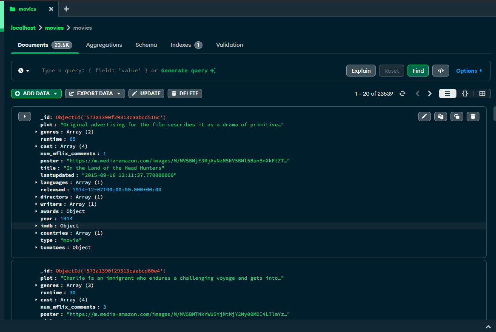Expand genres array in first document
Screen dimensions: 496x332
point(36,132)
